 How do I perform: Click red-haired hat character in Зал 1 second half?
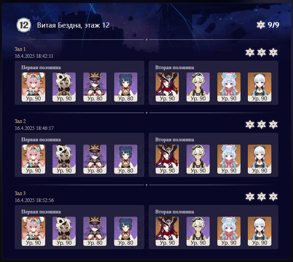(167, 87)
